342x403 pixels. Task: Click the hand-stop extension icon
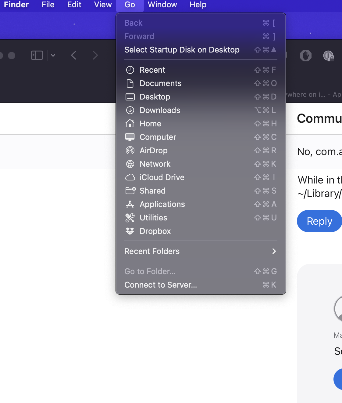click(x=305, y=56)
